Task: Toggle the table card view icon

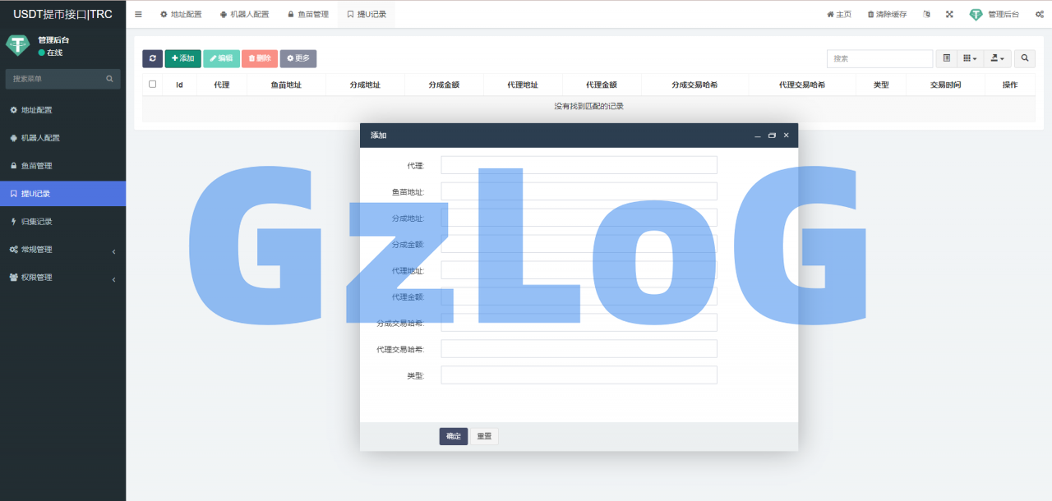Action: 946,58
